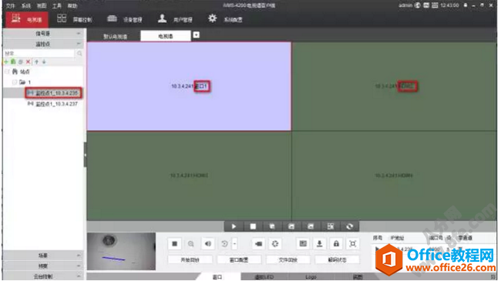Open the 文件 menu
Screen dimensions: 501x281
tap(11, 5)
